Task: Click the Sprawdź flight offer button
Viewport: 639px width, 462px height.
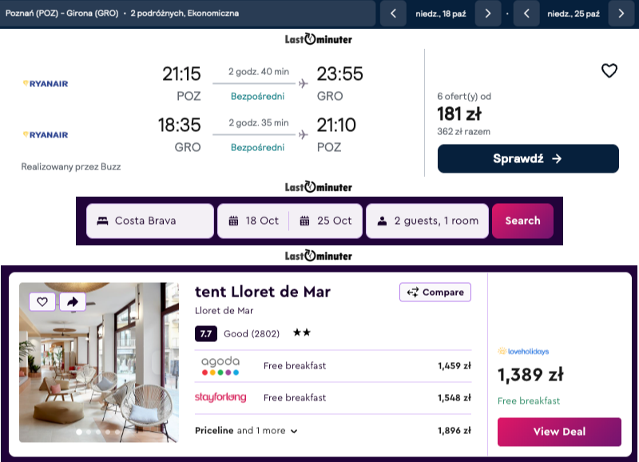Action: [x=528, y=158]
